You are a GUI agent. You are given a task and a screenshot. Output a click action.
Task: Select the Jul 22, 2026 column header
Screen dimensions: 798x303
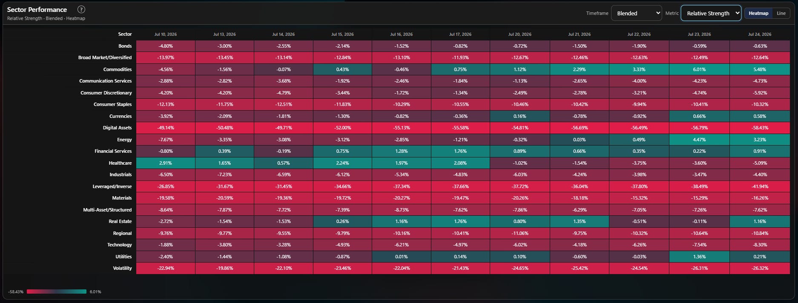[x=639, y=34]
